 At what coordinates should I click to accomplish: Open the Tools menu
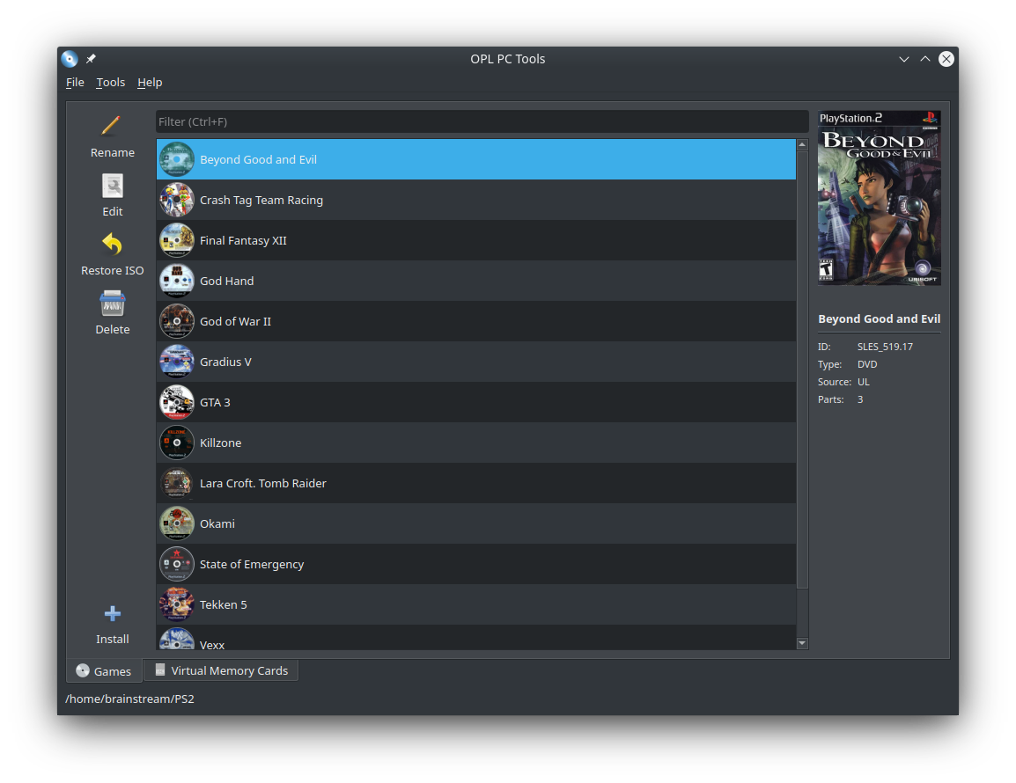[x=111, y=82]
